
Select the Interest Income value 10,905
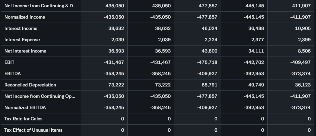(x=303, y=29)
